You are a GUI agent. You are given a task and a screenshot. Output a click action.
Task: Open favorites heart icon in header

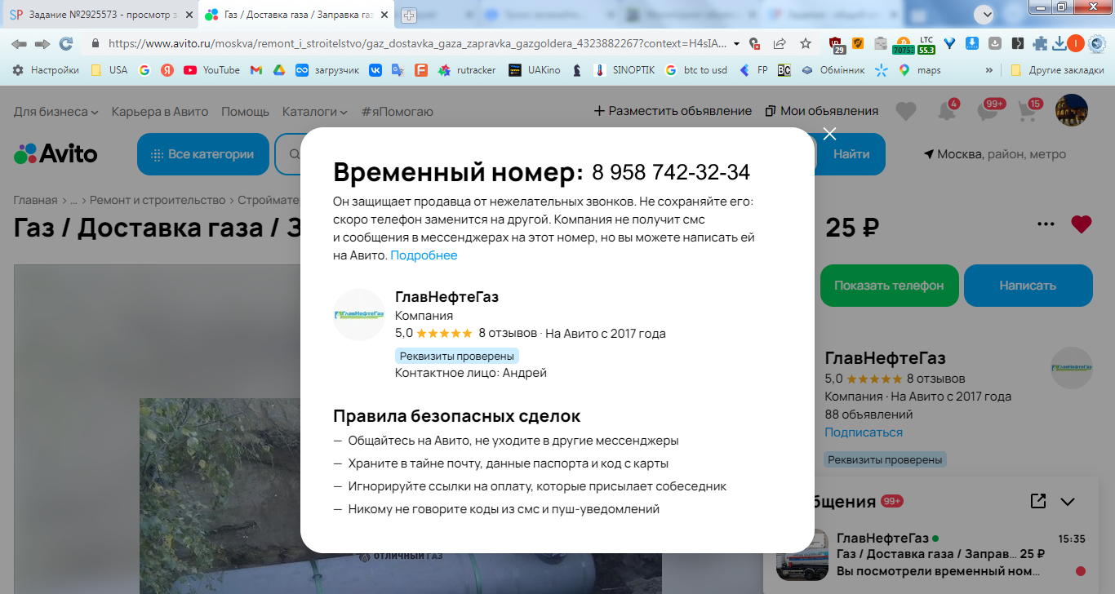pyautogui.click(x=906, y=111)
